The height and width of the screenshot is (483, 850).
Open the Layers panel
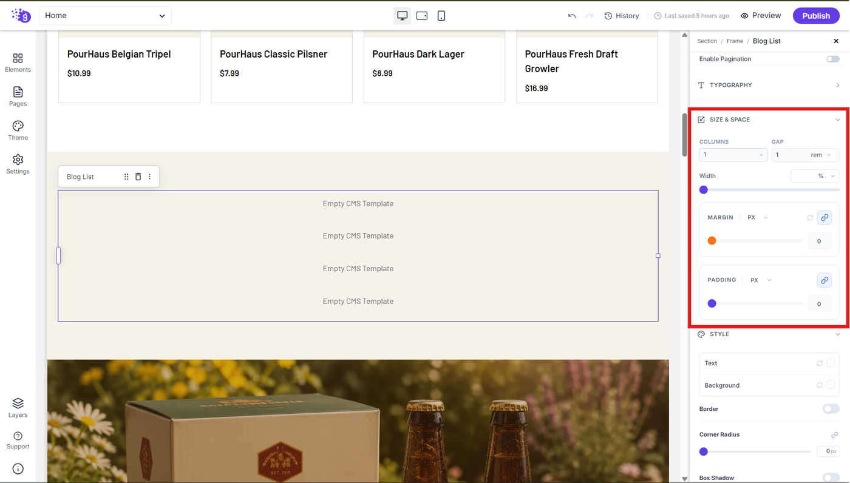tap(18, 408)
